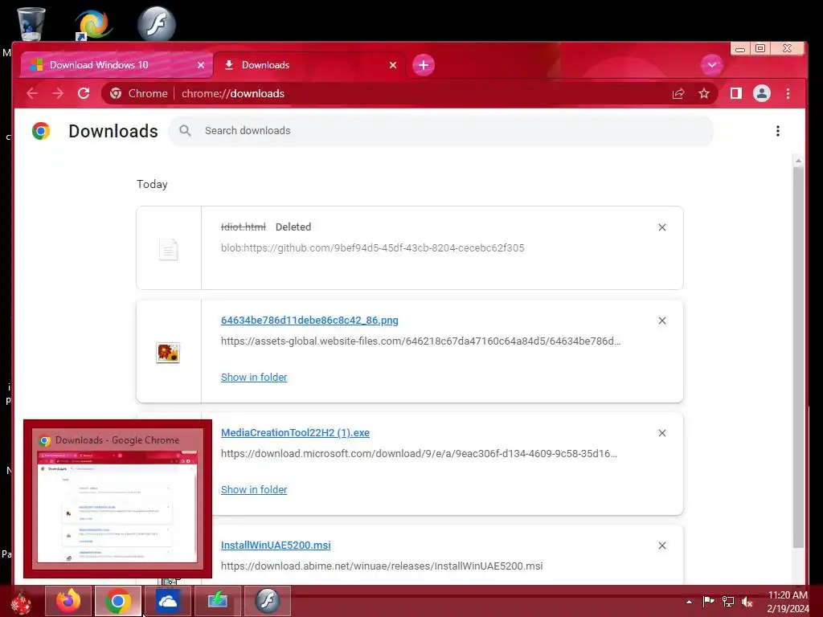Click the Search downloads field
The image size is (823, 617).
click(441, 131)
